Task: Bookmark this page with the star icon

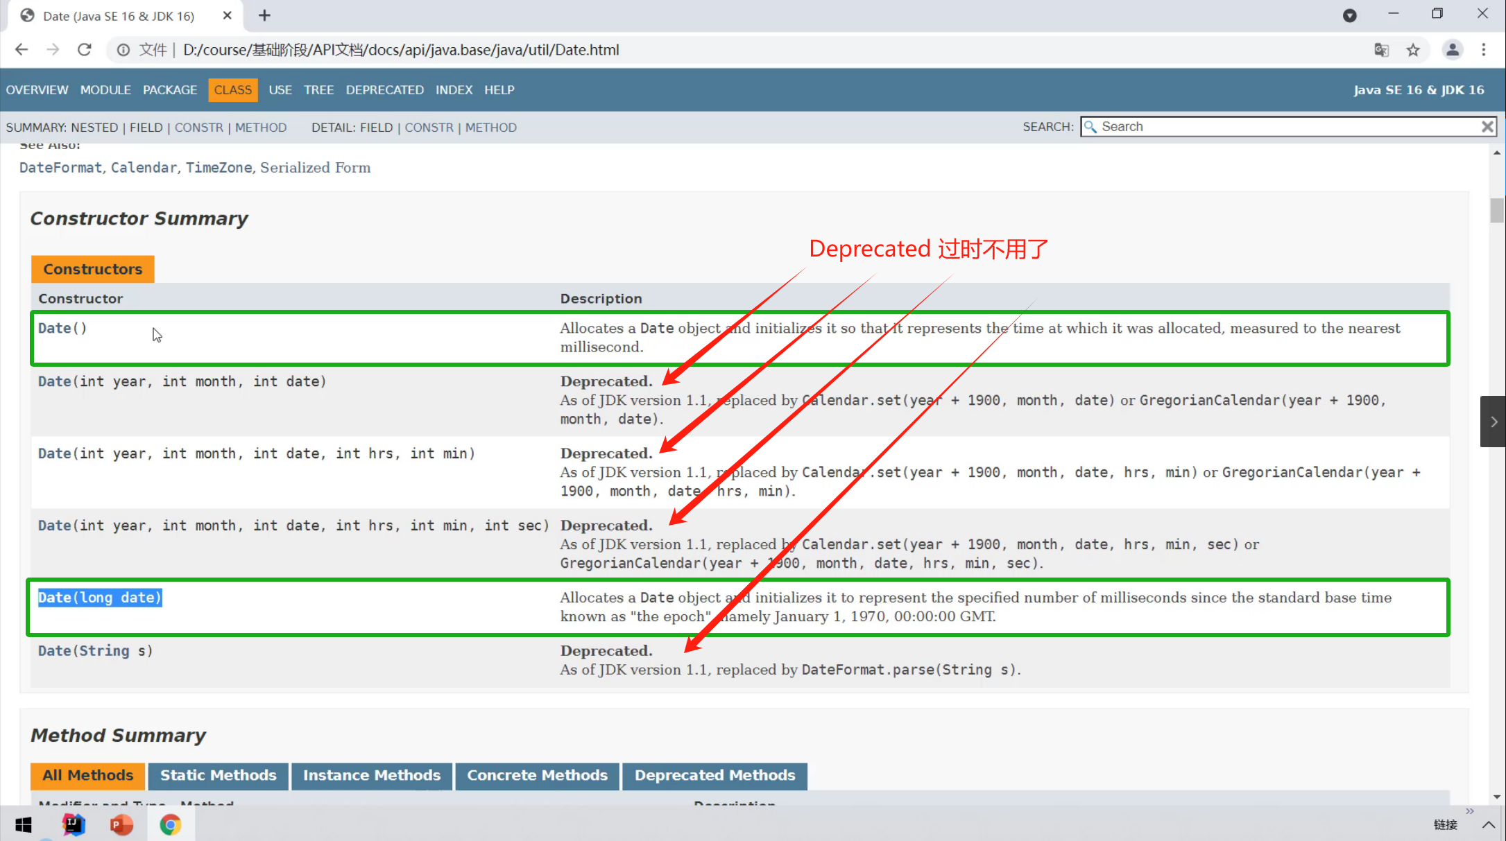Action: pos(1413,50)
